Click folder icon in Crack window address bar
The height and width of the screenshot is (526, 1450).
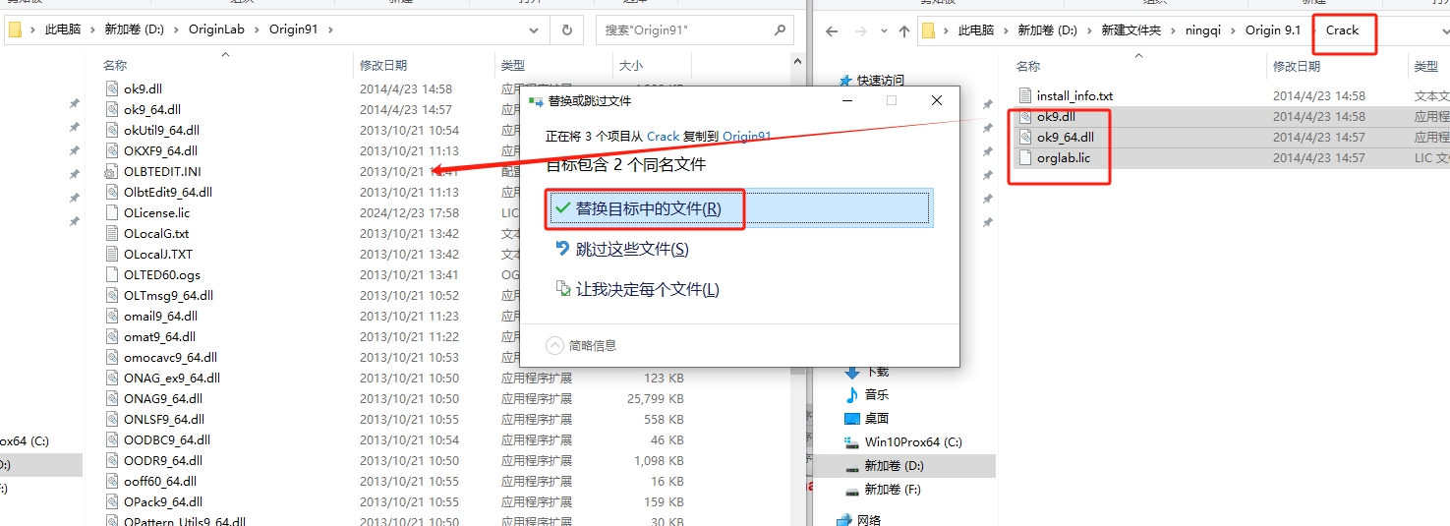coord(928,30)
